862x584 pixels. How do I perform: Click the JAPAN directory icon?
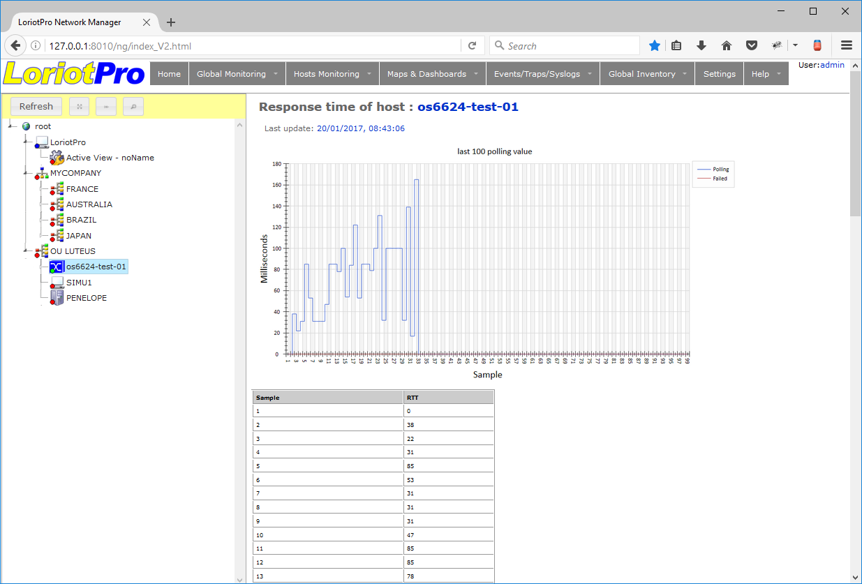point(57,236)
